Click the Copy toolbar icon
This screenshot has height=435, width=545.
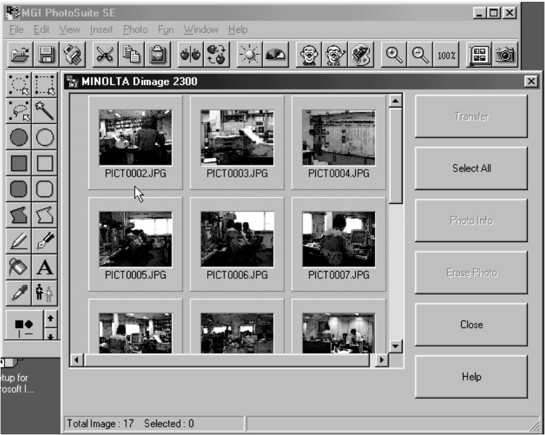click(131, 54)
